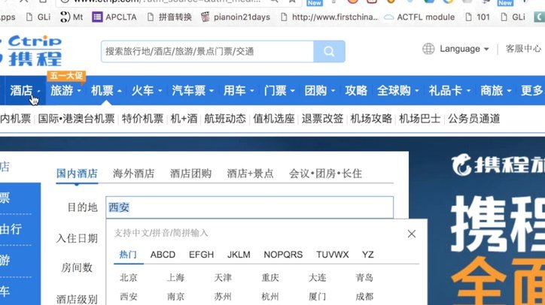The width and height of the screenshot is (545, 305).
Task: Select the JKLM city tab
Action: 239,255
